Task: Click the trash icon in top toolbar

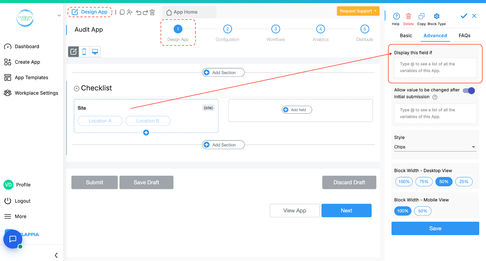Action: coord(152,12)
